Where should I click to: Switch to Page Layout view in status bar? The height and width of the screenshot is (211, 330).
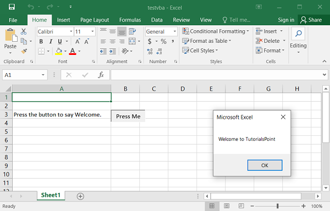coord(227,206)
